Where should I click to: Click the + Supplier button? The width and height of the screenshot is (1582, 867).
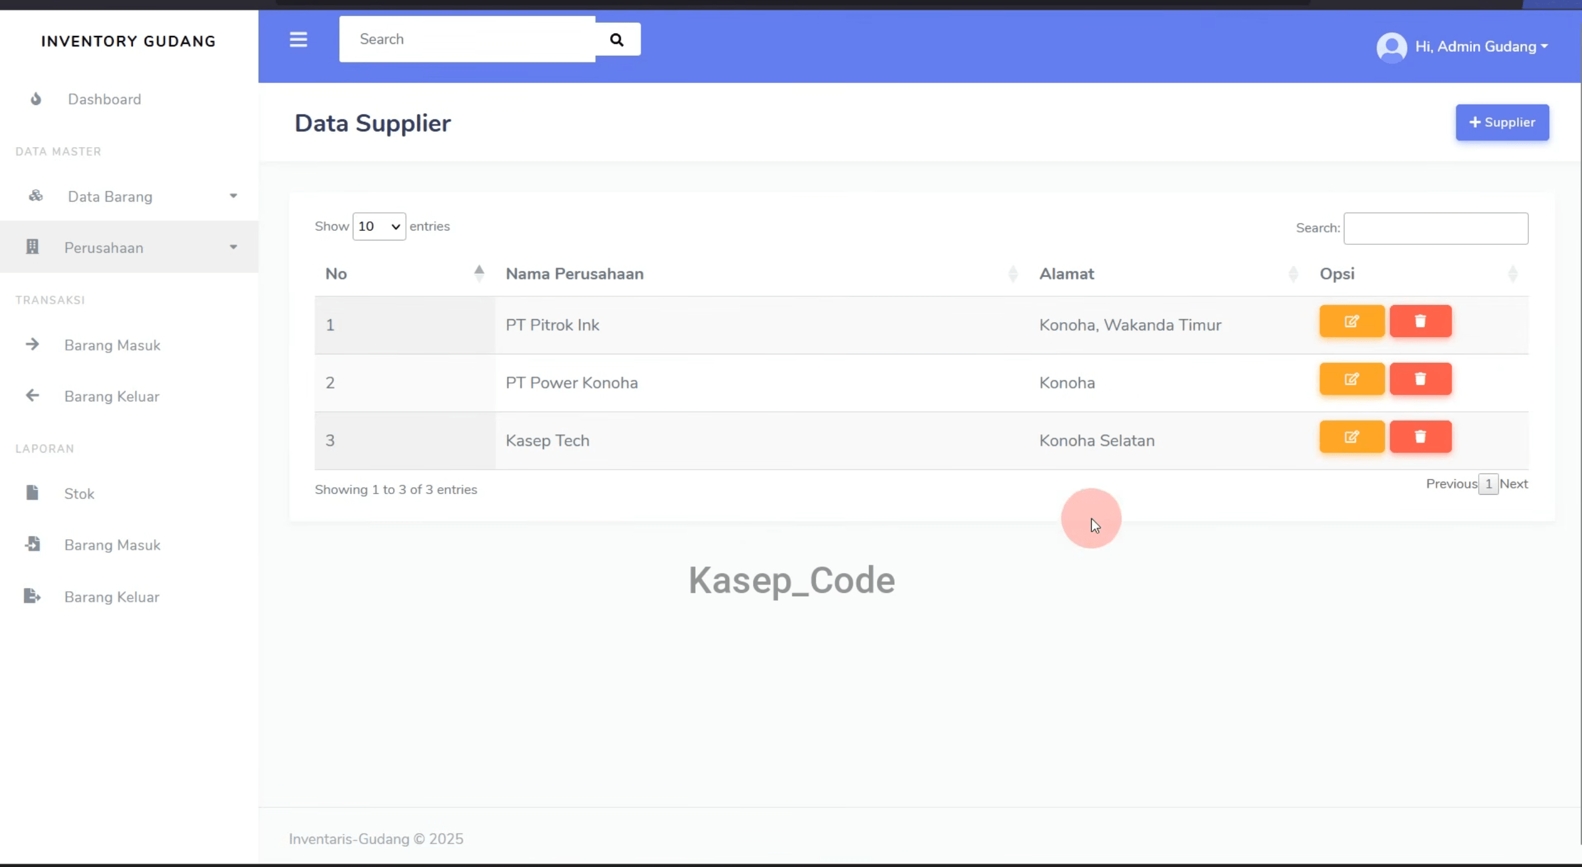pyautogui.click(x=1502, y=122)
